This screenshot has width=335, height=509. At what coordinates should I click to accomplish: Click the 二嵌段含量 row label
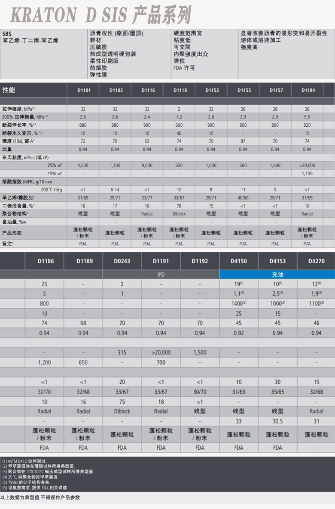tap(18, 206)
